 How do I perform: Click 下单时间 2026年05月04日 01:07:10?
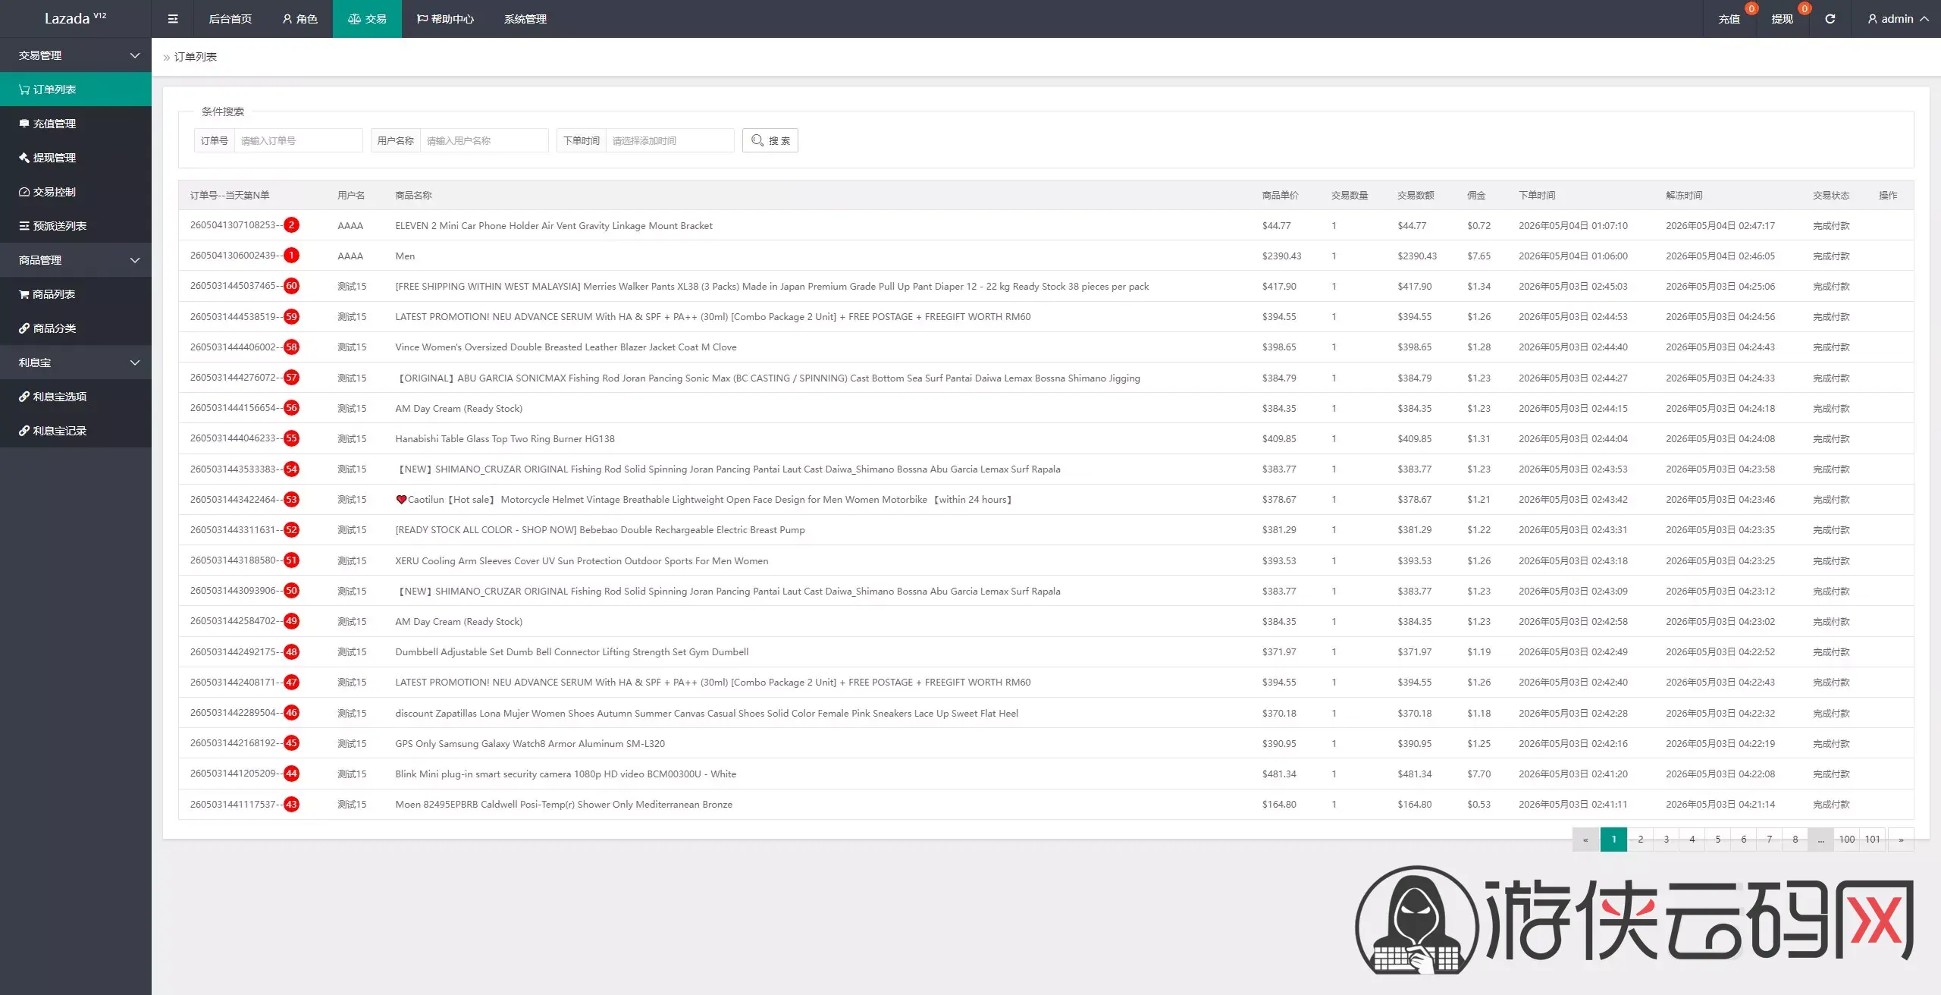1573,225
